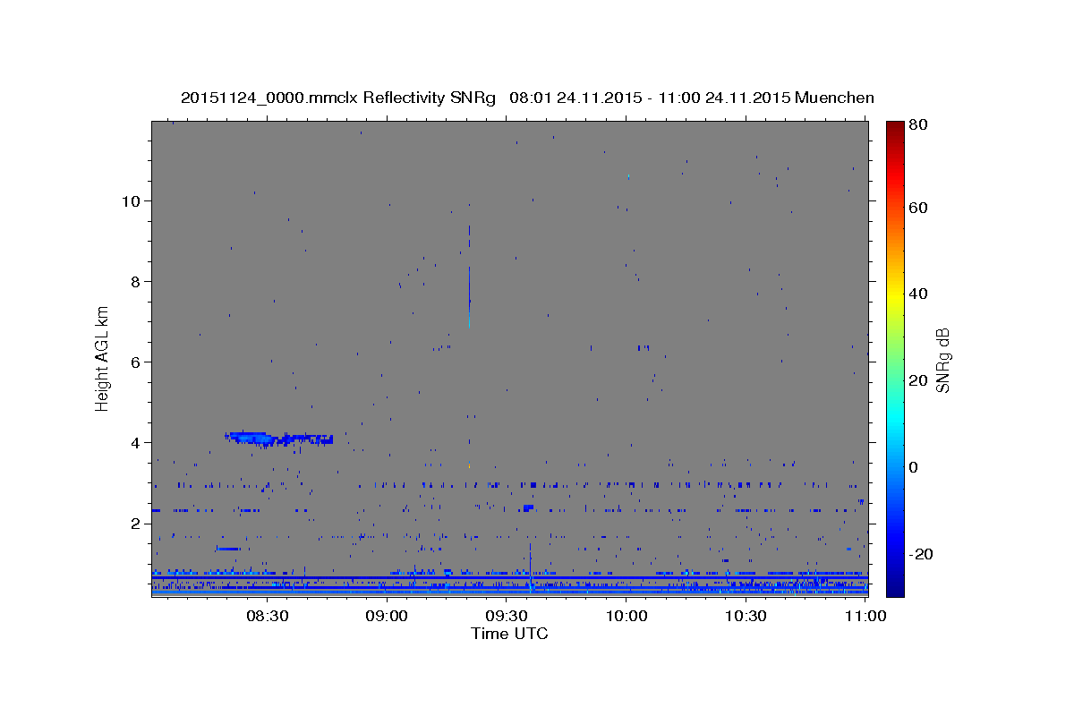
Task: Click the height tick label 10
Action: tap(131, 200)
